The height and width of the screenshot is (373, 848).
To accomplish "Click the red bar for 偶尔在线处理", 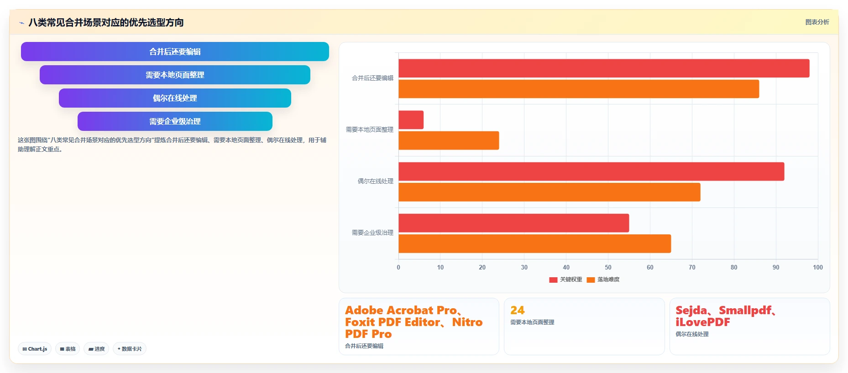I will [592, 171].
